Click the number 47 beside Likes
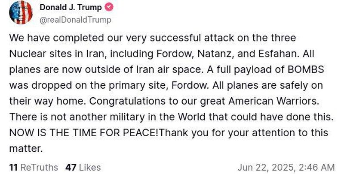Viewport: 344px width, 174px height. pyautogui.click(x=71, y=168)
